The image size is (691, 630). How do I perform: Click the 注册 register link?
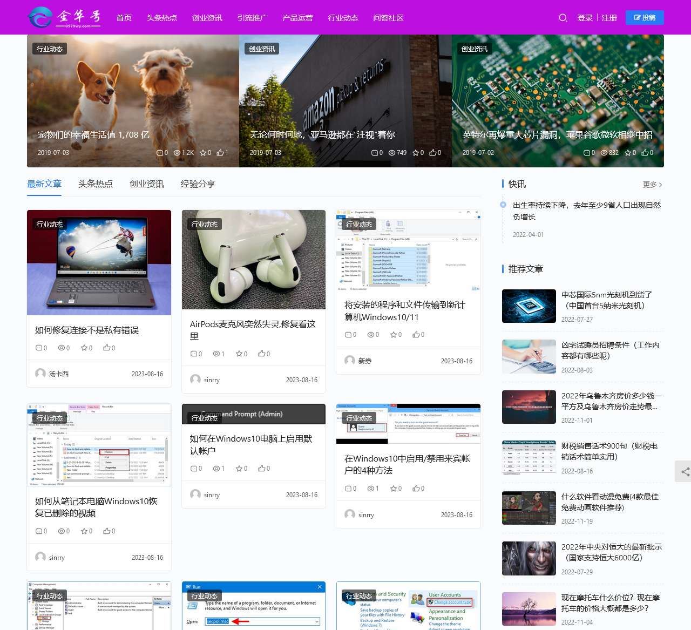[x=609, y=18]
